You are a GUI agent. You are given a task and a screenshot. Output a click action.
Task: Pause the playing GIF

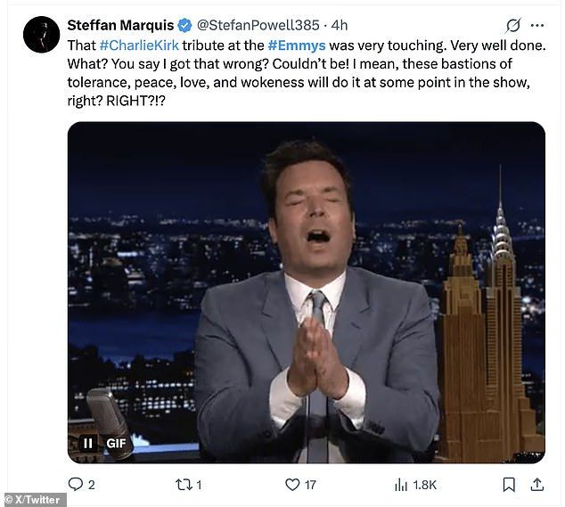(88, 442)
